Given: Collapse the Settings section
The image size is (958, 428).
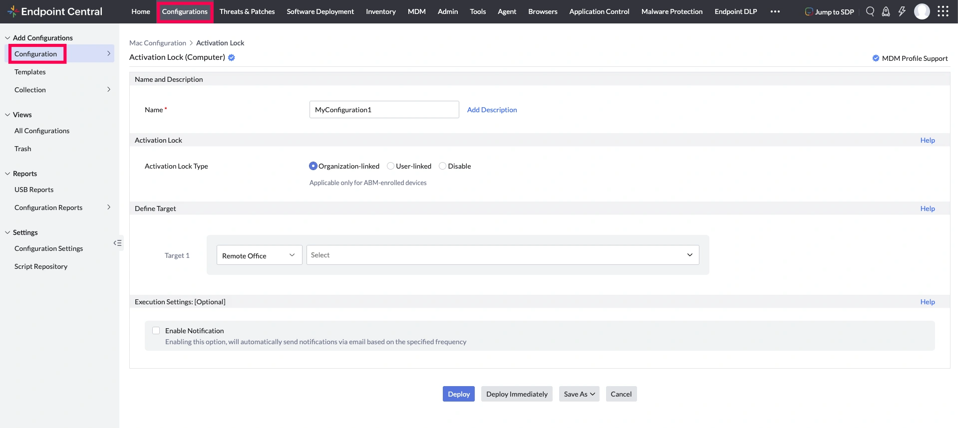Looking at the screenshot, I should coord(7,232).
